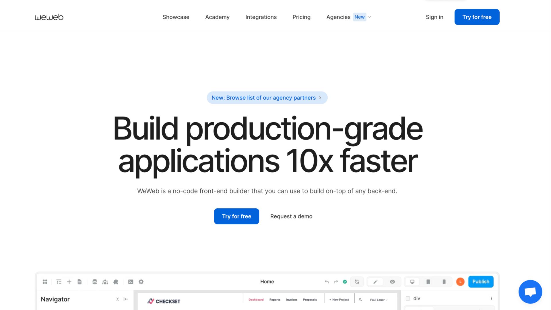Click Try for free in header
This screenshot has width=551, height=310.
coord(477,17)
